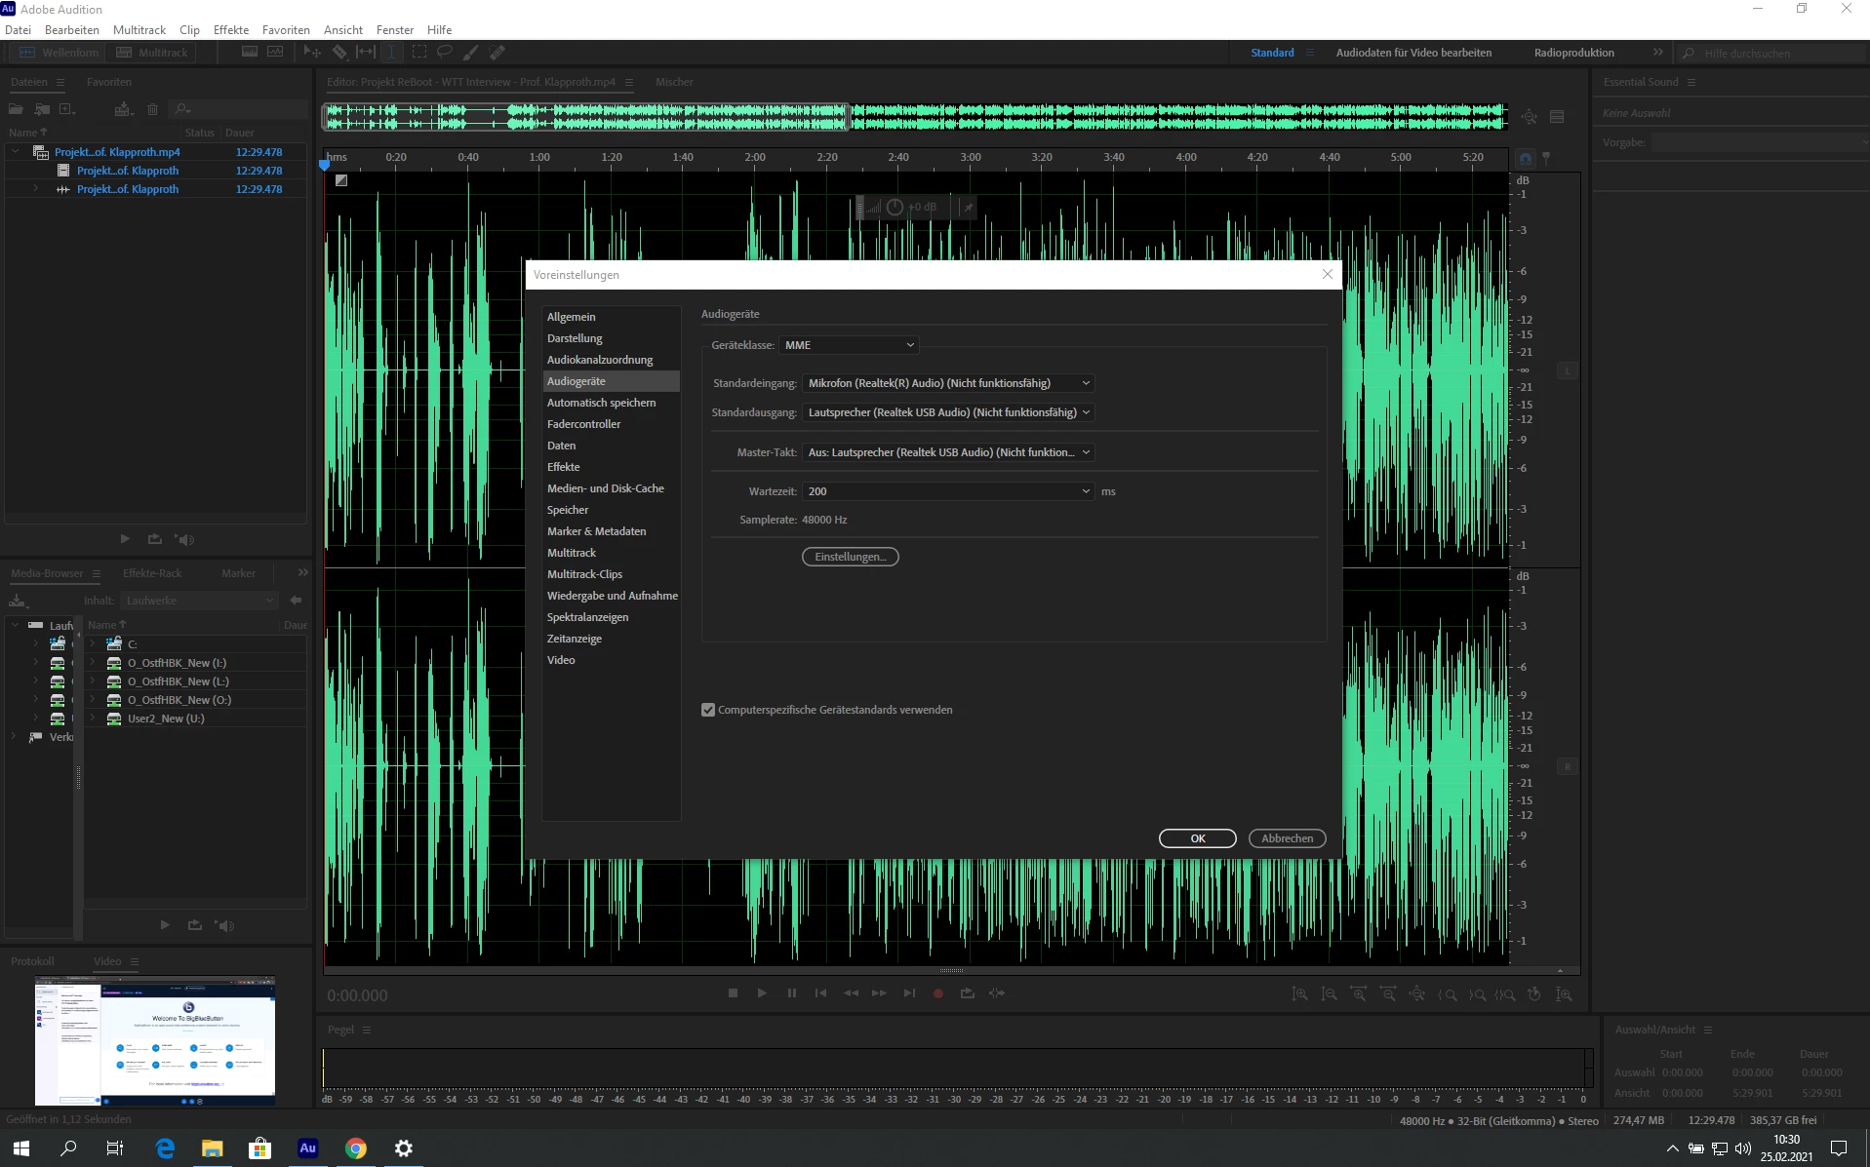Click Abbrechen in the Voreinstellungen dialog
This screenshot has width=1870, height=1167.
pos(1288,838)
